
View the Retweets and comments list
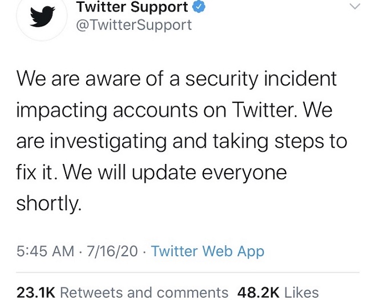pos(144,293)
